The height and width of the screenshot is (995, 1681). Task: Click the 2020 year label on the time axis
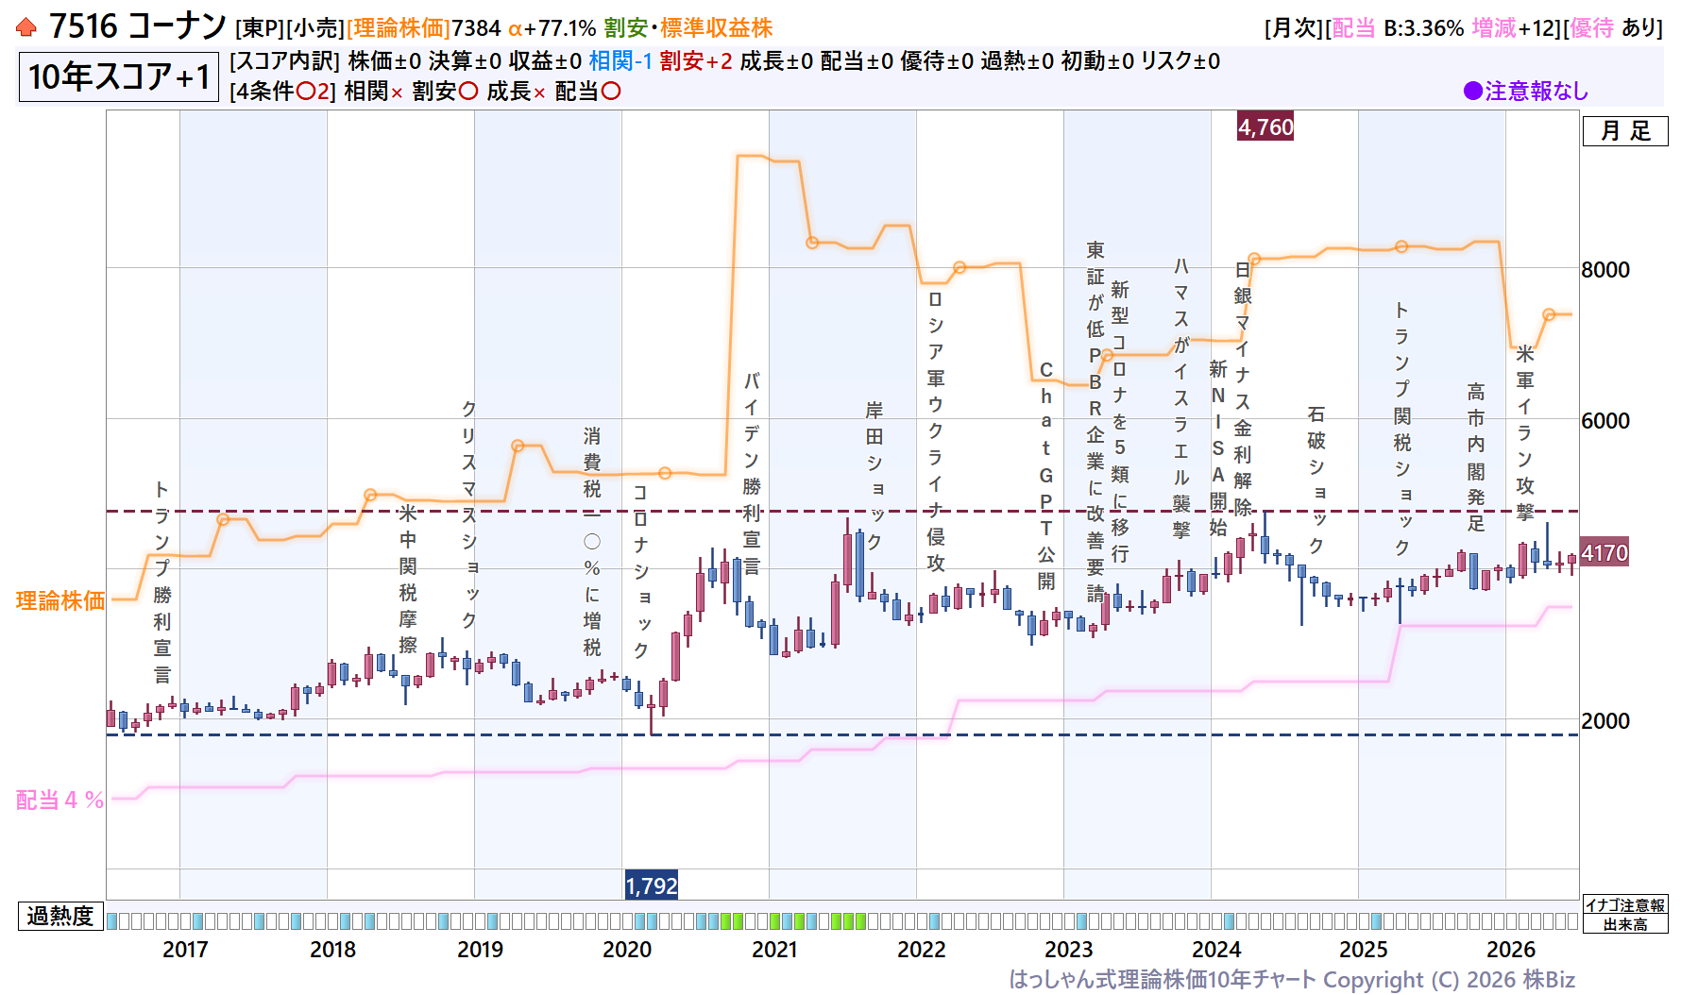pyautogui.click(x=627, y=950)
